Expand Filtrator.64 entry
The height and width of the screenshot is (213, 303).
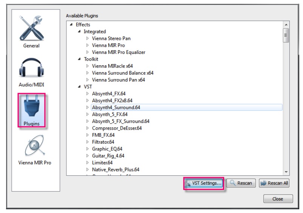(x=87, y=142)
